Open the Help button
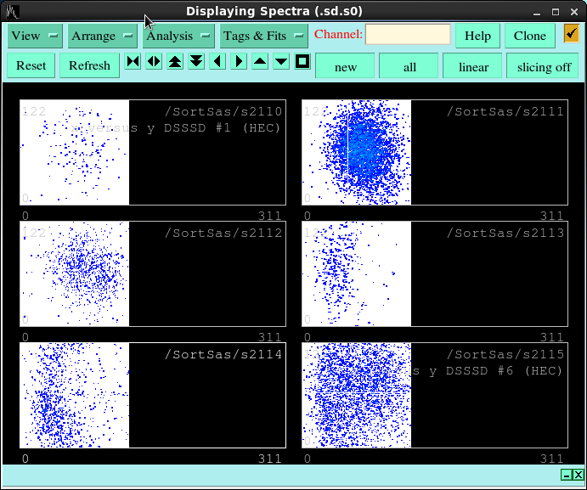Screen dimensions: 587x490 477,36
